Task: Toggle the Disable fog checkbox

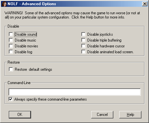Action: (11, 52)
